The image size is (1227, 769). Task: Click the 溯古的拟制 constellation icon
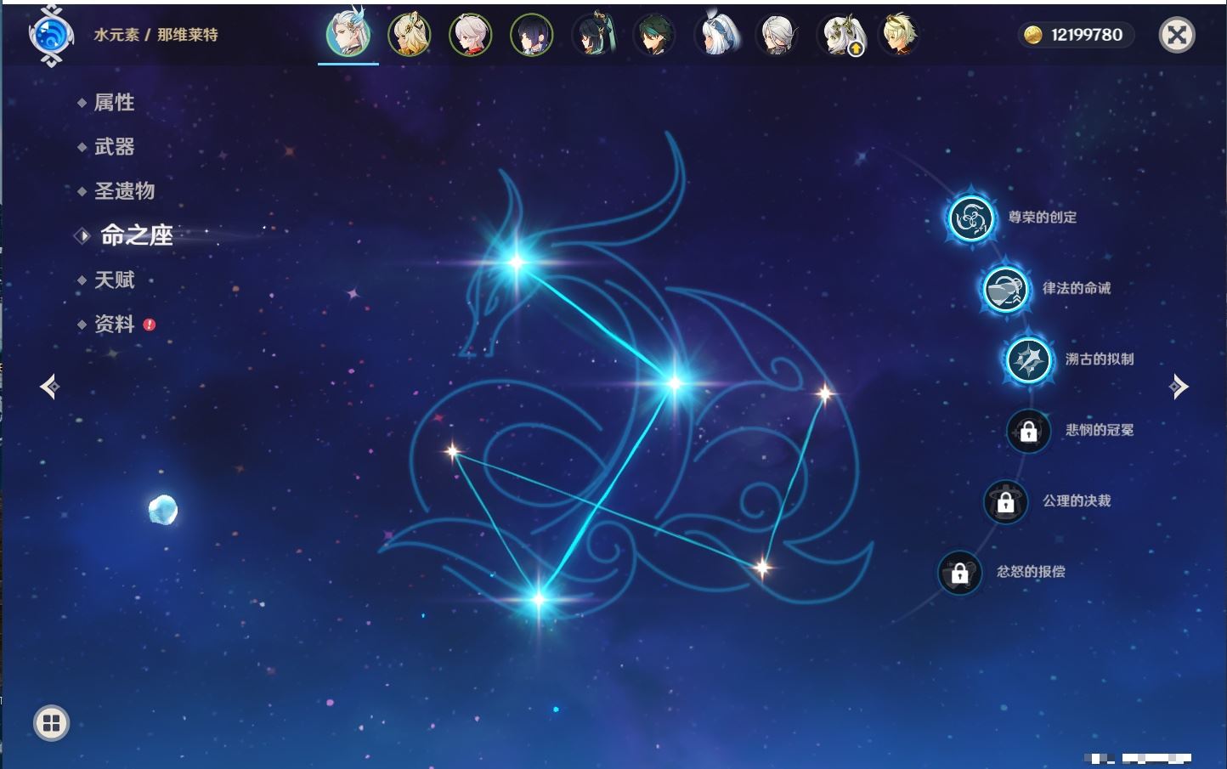tap(1029, 359)
